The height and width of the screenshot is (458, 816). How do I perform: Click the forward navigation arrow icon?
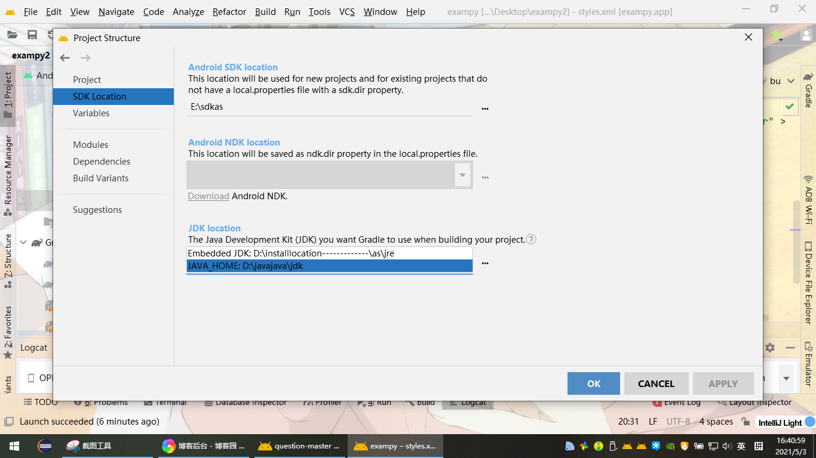click(85, 58)
